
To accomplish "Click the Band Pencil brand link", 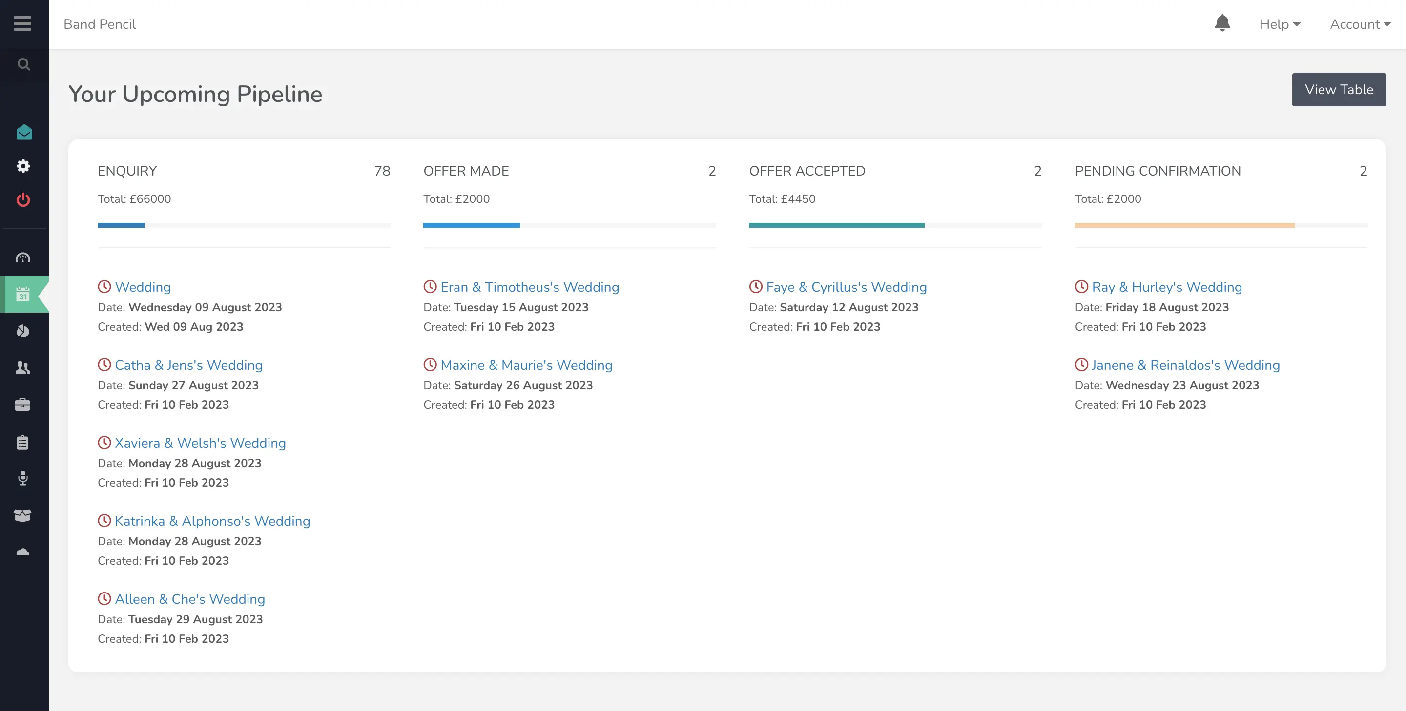I will coord(99,24).
